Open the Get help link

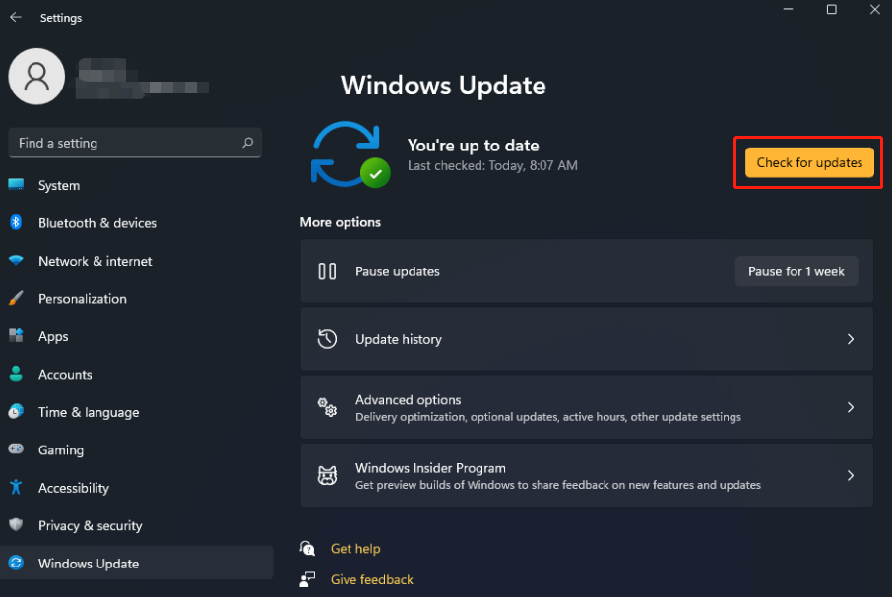355,549
